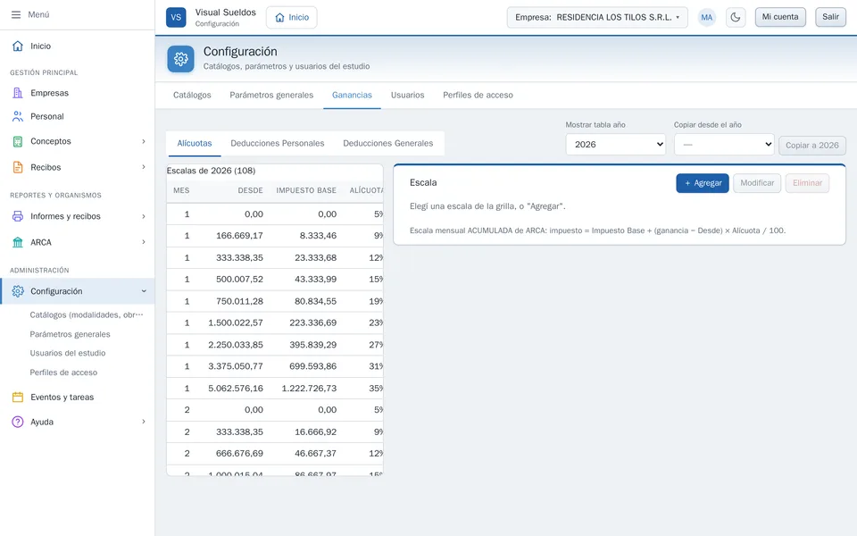Viewport: 857px width, 536px height.
Task: Click the Recibos document icon
Action: click(x=18, y=167)
